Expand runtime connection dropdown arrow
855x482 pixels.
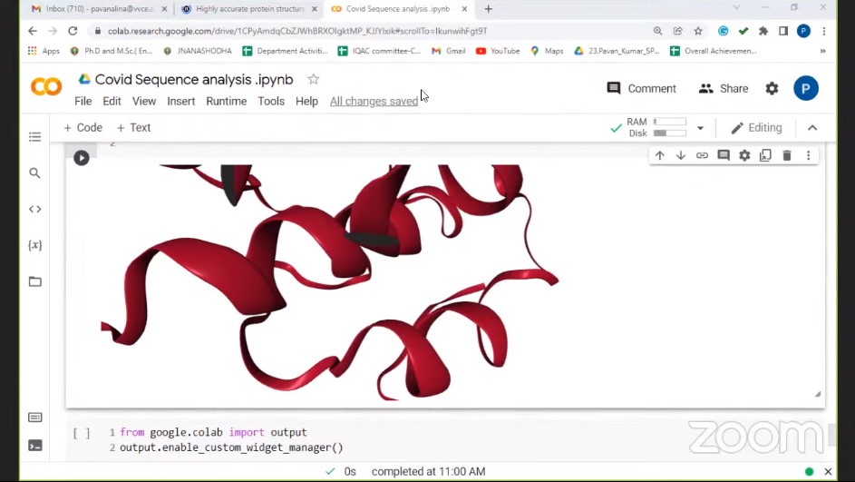point(700,128)
